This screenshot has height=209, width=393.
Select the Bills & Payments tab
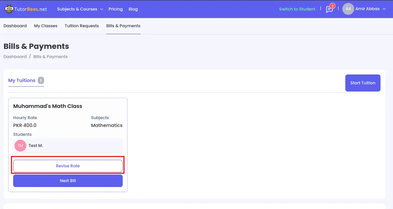tap(123, 26)
